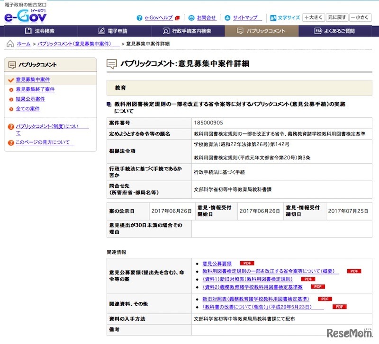This screenshot has height=344, width=379.
Task: Open 結果公示案件 sidebar link
Action: 30,99
